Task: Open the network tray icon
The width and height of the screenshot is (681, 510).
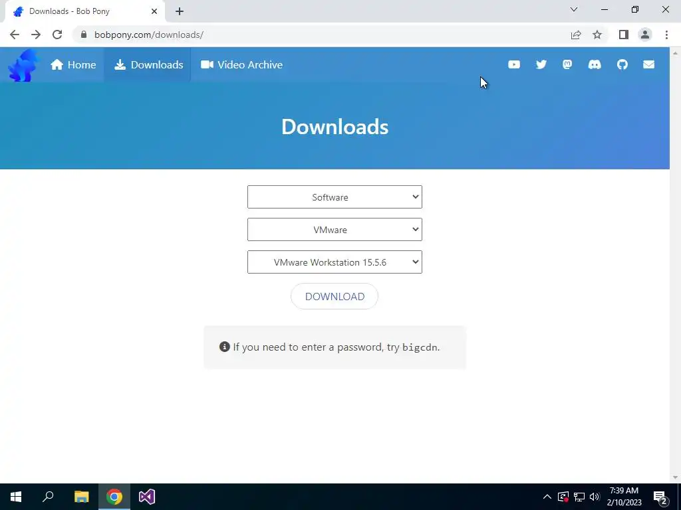Action: (579, 497)
